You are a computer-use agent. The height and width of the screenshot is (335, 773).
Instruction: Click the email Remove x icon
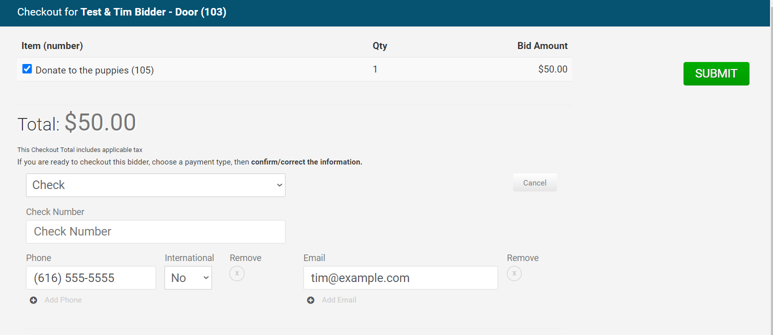point(514,273)
